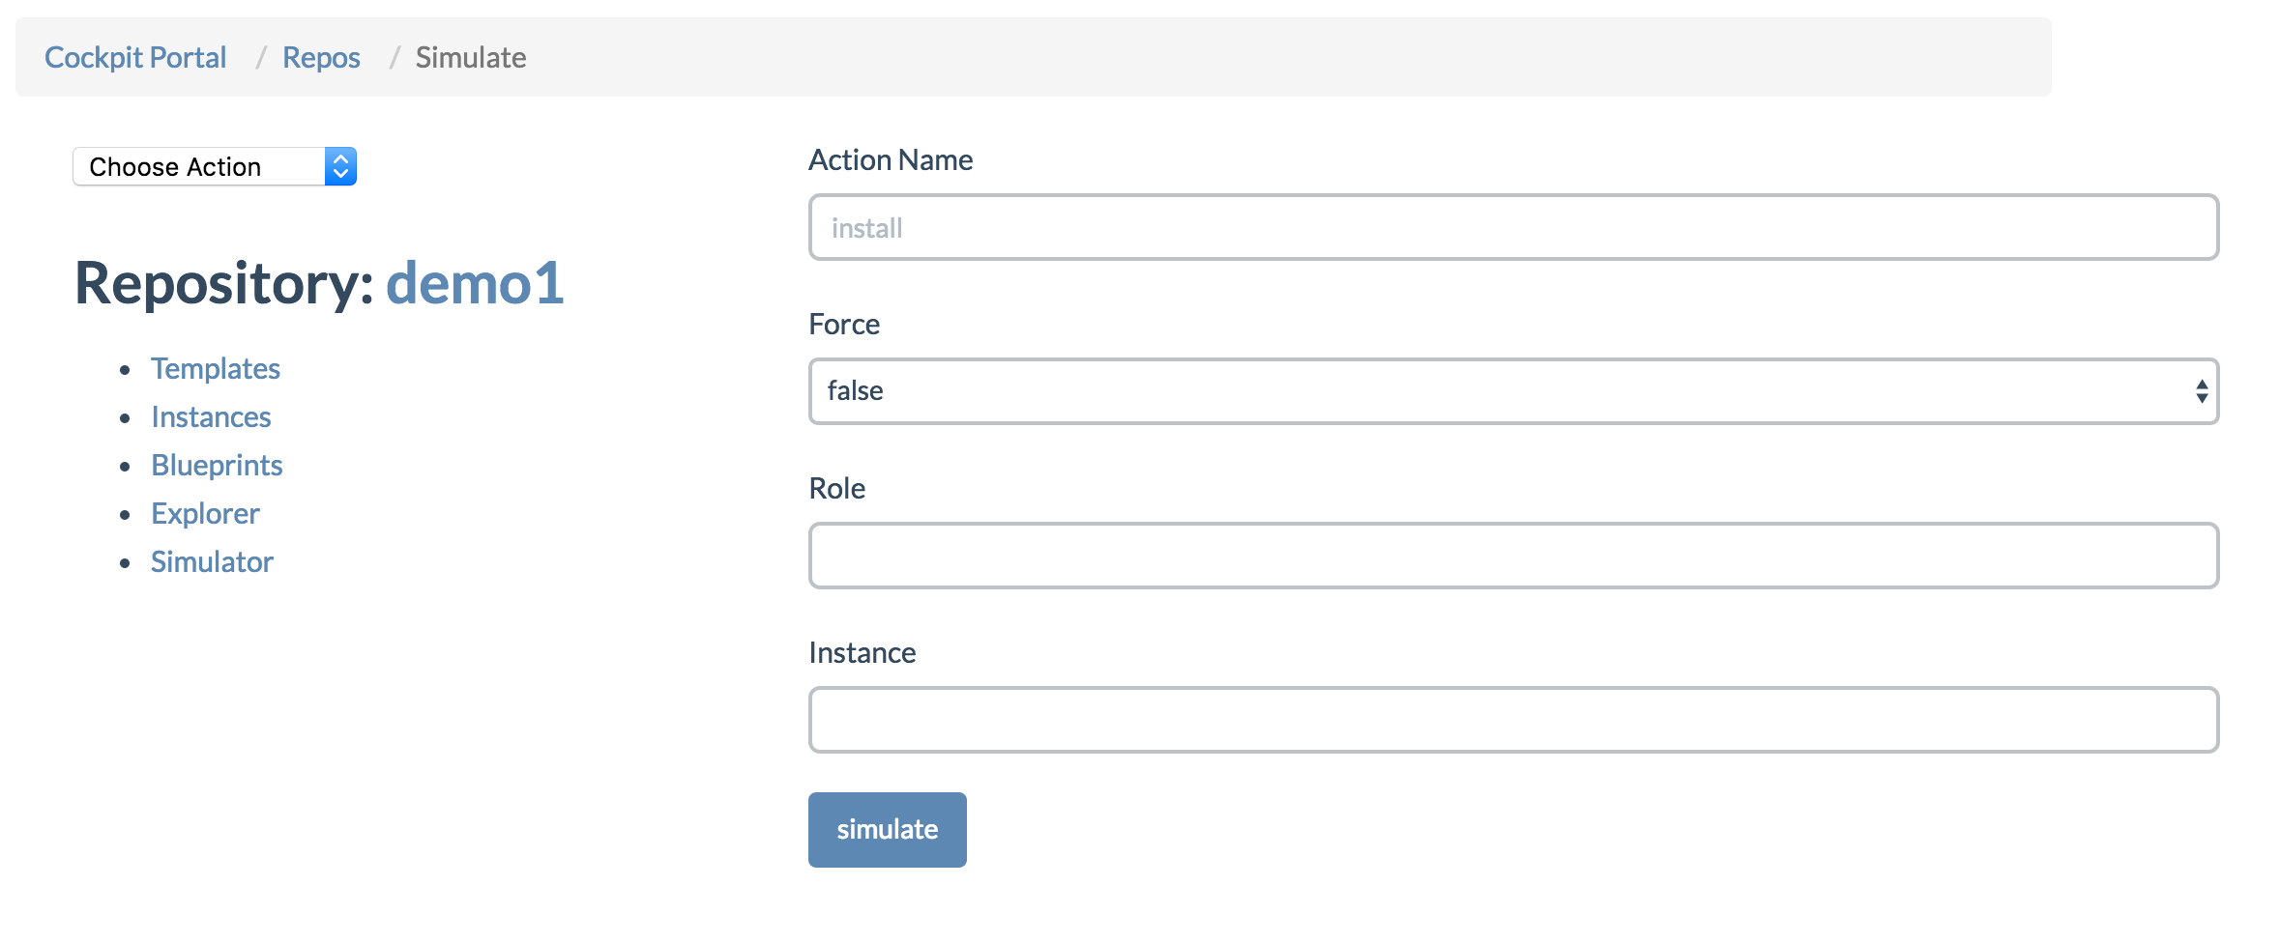This screenshot has height=943, width=2280.
Task: Open the Templates link
Action: pos(216,369)
